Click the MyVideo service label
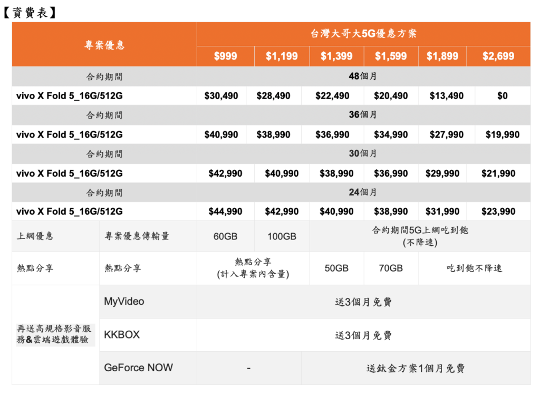 pos(124,301)
